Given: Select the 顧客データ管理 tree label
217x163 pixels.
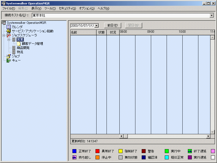Looking at the screenshot, I should pos(33,44).
